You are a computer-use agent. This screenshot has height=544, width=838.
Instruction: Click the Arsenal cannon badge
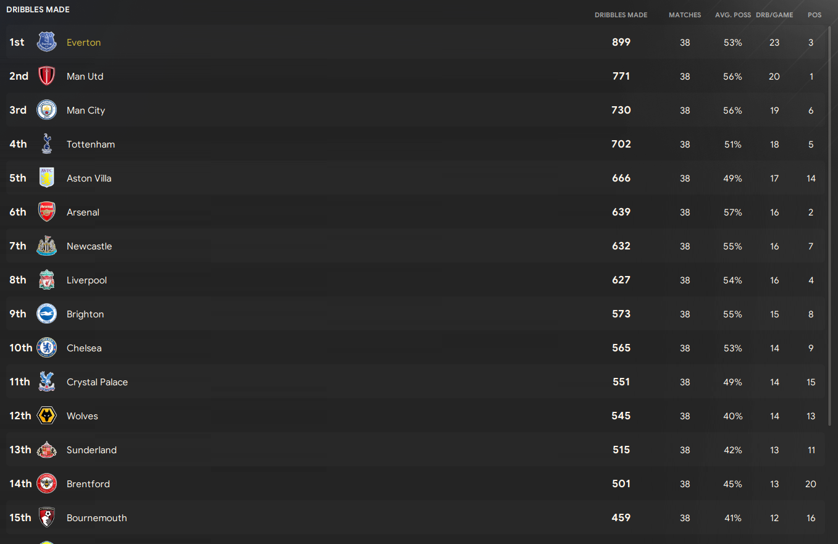47,212
